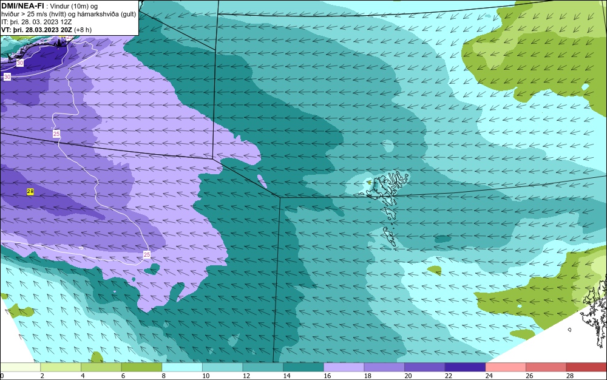Click the DMI/NEA-FI title text
The height and width of the screenshot is (380, 607).
[22, 6]
